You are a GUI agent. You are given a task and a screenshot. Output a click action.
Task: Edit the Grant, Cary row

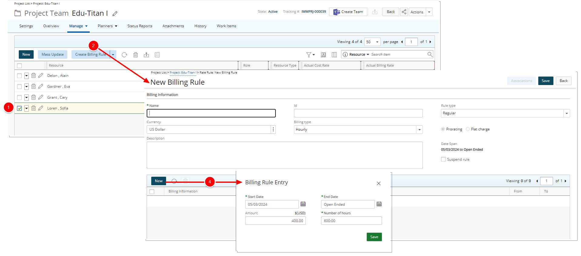[41, 97]
